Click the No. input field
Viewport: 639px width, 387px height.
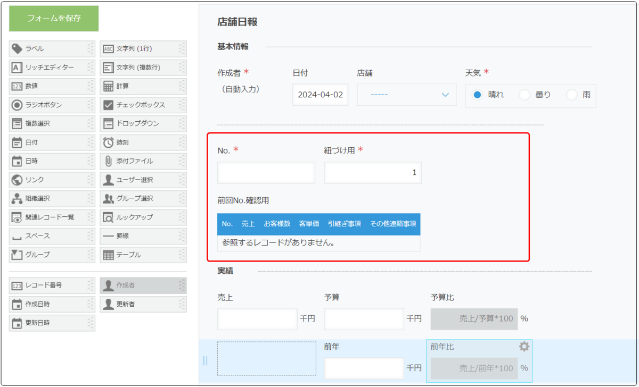(x=266, y=173)
